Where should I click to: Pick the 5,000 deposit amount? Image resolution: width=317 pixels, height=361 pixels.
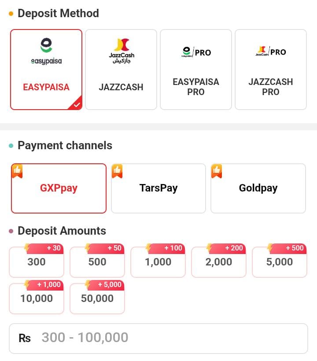coord(280,262)
